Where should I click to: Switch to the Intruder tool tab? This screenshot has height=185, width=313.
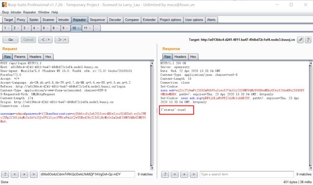64,20
